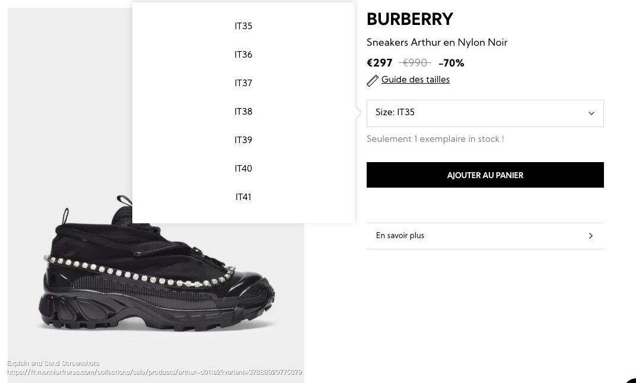This screenshot has height=383, width=636.
Task: Click the black circle icon at bottom-right corner
Action: coord(631,378)
